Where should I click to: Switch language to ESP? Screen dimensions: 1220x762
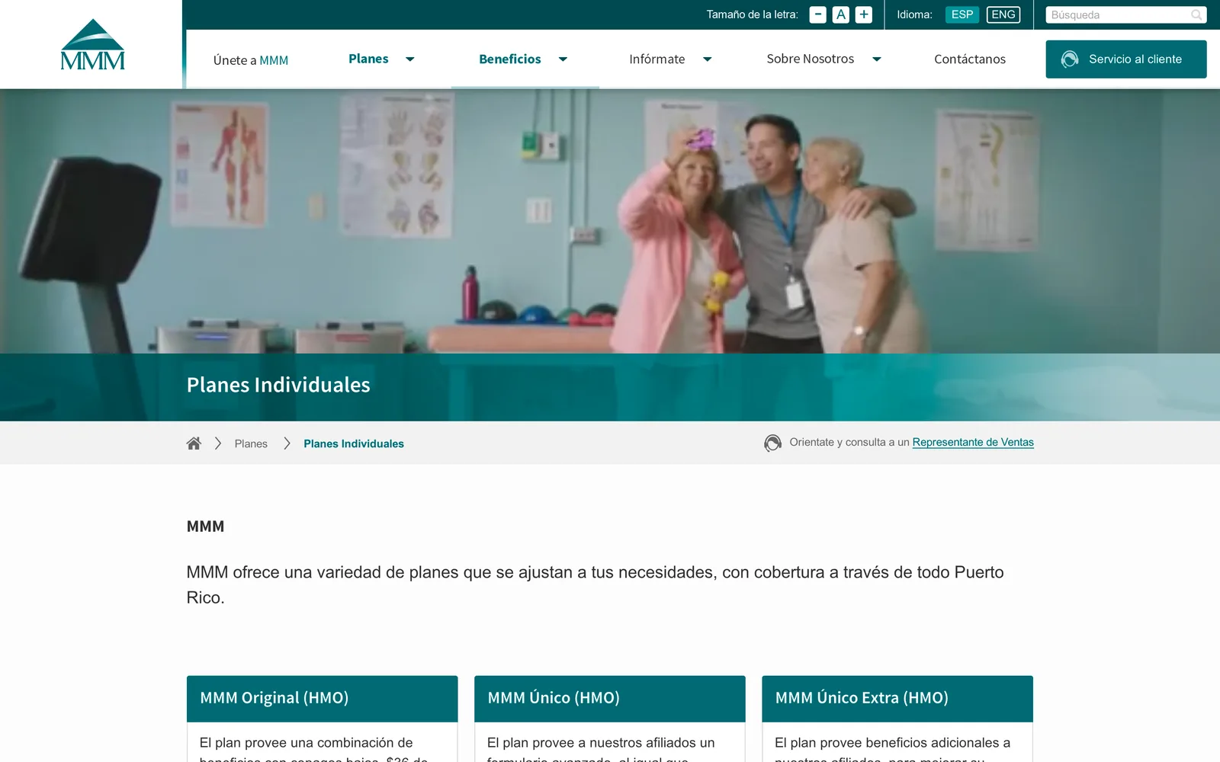coord(962,14)
